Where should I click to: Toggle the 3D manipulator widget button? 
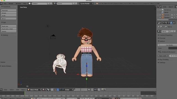coord(55,90)
